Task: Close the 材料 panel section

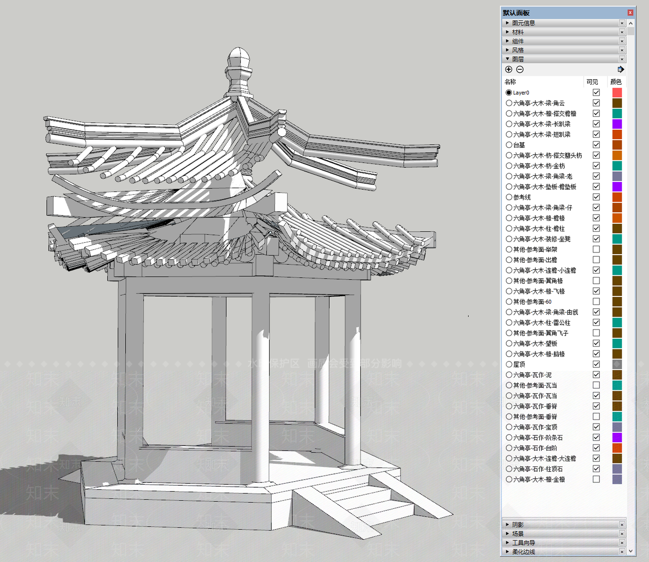Action: tap(622, 32)
